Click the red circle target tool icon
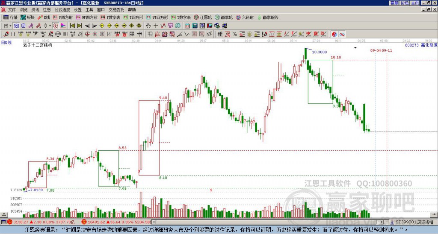 tap(87, 34)
